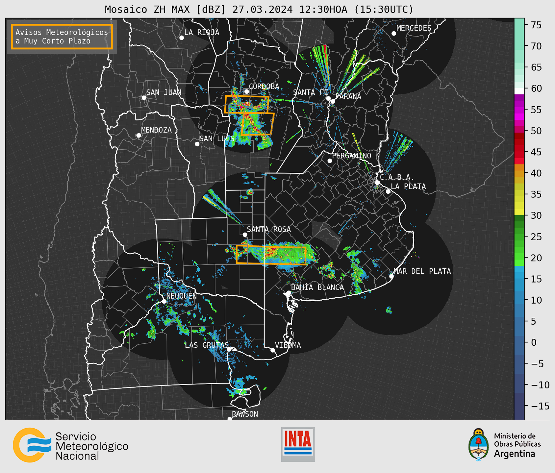
Task: Click the PARANÁ city label
Action: (x=348, y=96)
